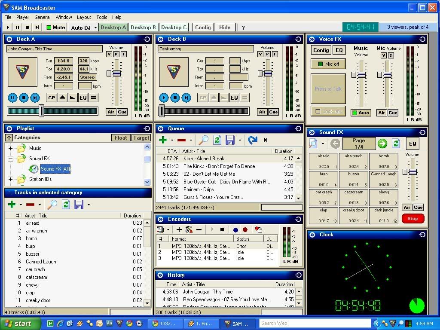Viewport: 440px width, 330px height.
Task: Collapse the Sound FX category
Action: pyautogui.click(x=10, y=159)
